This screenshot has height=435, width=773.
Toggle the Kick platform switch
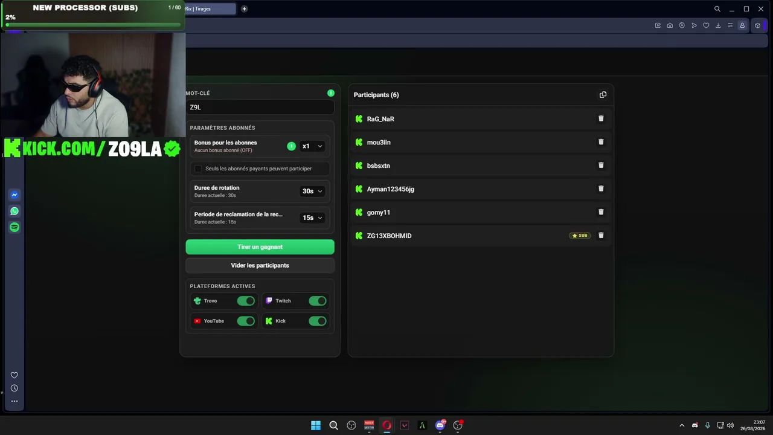(x=318, y=321)
